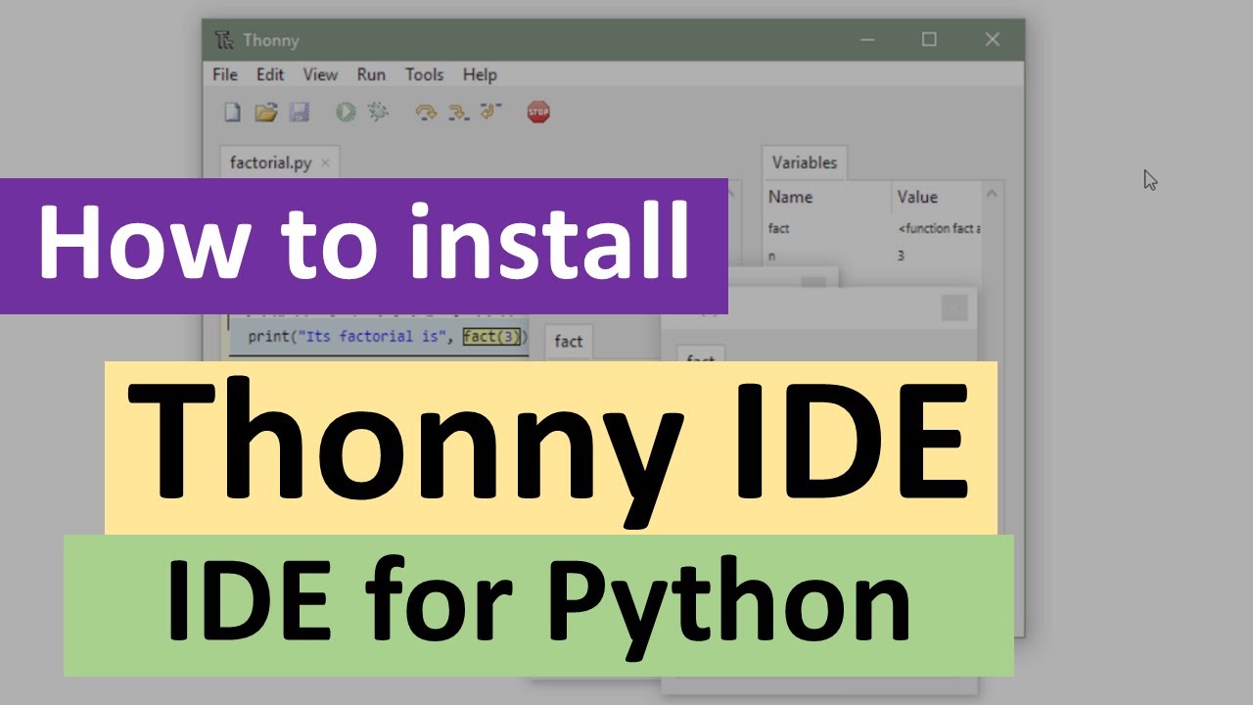Open the Run menu
Image resolution: width=1253 pixels, height=705 pixels.
click(371, 74)
